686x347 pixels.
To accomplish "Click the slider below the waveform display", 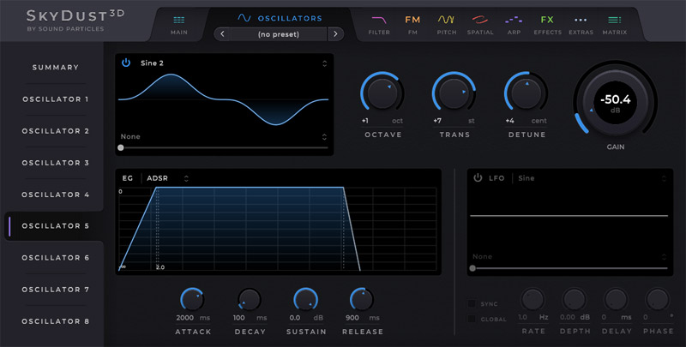I will tap(223, 148).
